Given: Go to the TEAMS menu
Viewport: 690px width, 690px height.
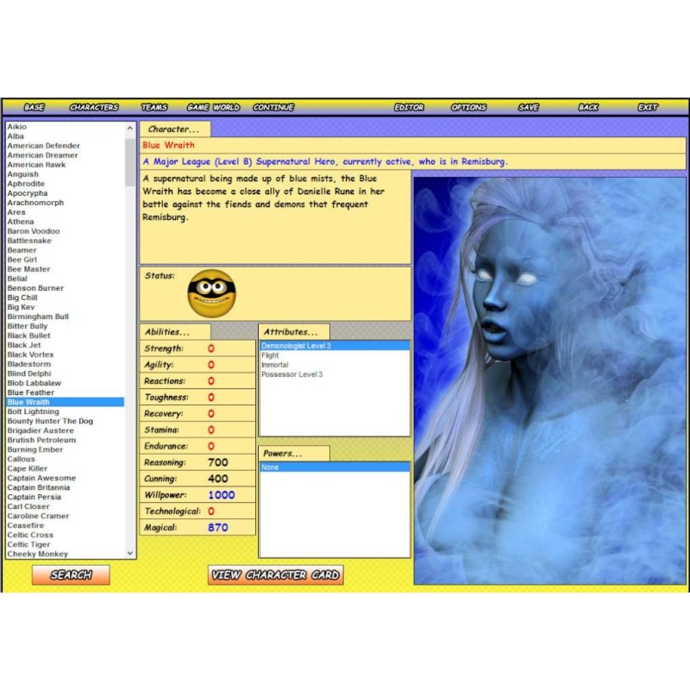Looking at the screenshot, I should coord(154,107).
